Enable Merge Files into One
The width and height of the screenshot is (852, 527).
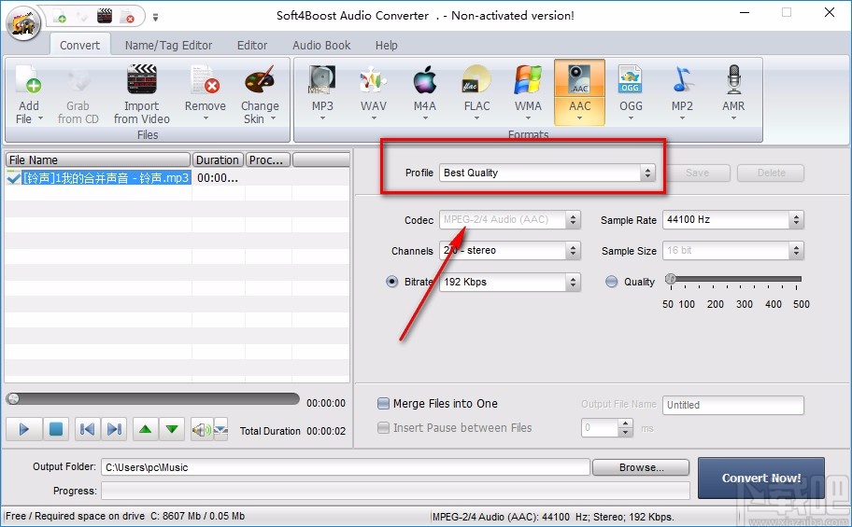pyautogui.click(x=383, y=403)
